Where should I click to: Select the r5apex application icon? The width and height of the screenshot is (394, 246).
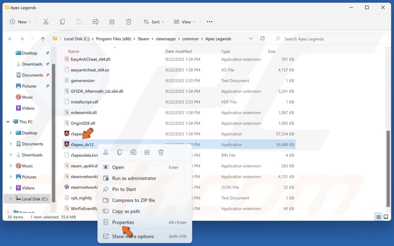67,133
